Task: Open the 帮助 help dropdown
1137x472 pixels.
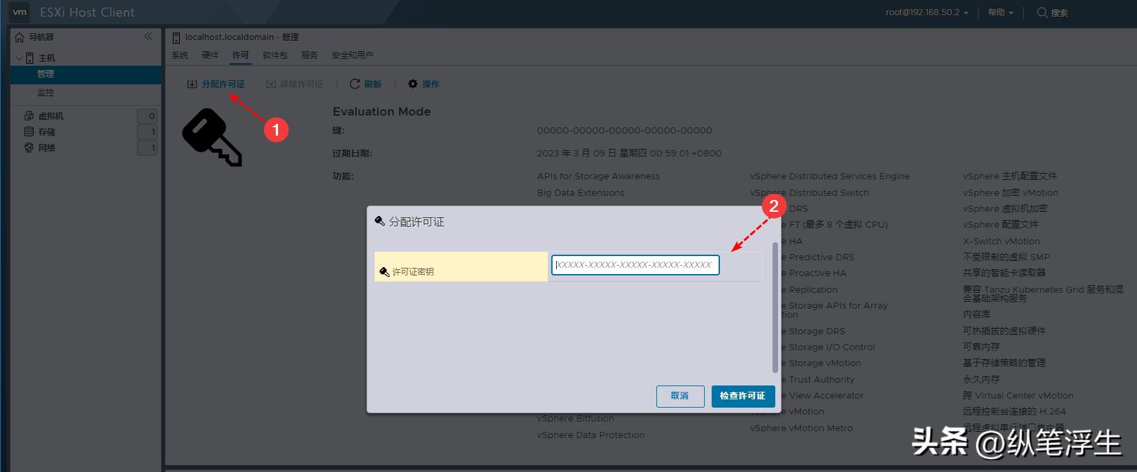Action: (1000, 12)
